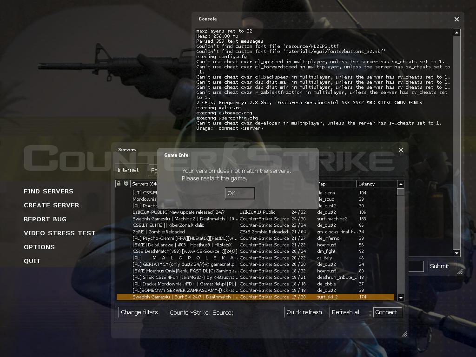The height and width of the screenshot is (357, 476).
Task: Focus the console command input field
Action: pyautogui.click(x=416, y=266)
